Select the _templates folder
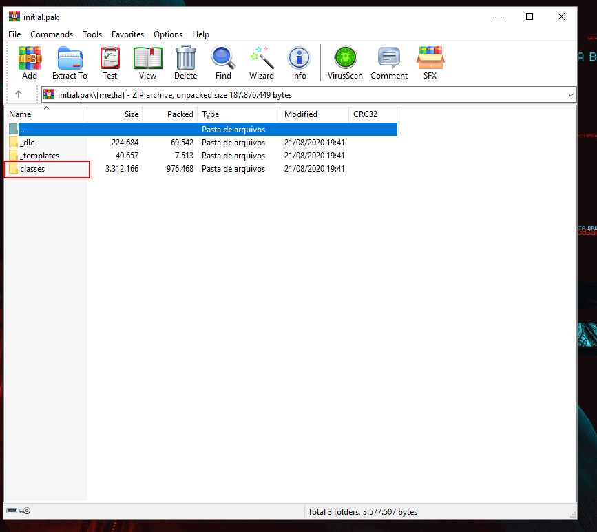Screen dimensions: 597x532 coord(39,156)
